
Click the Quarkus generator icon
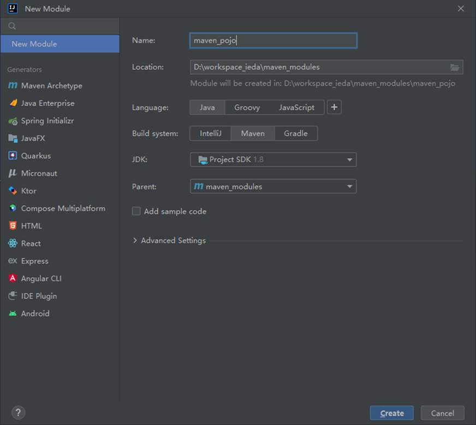13,155
